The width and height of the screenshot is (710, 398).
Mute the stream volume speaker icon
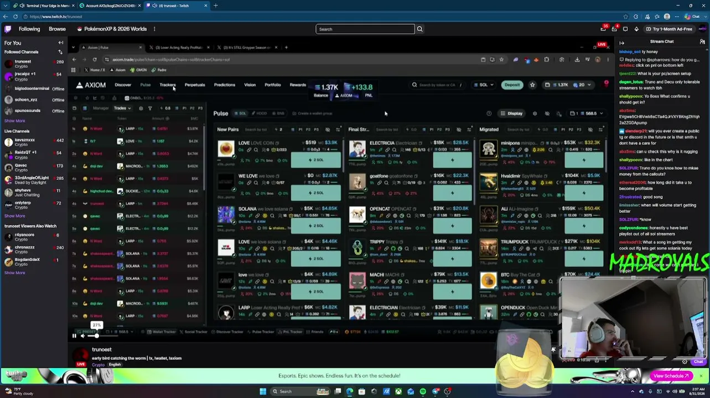pos(83,336)
